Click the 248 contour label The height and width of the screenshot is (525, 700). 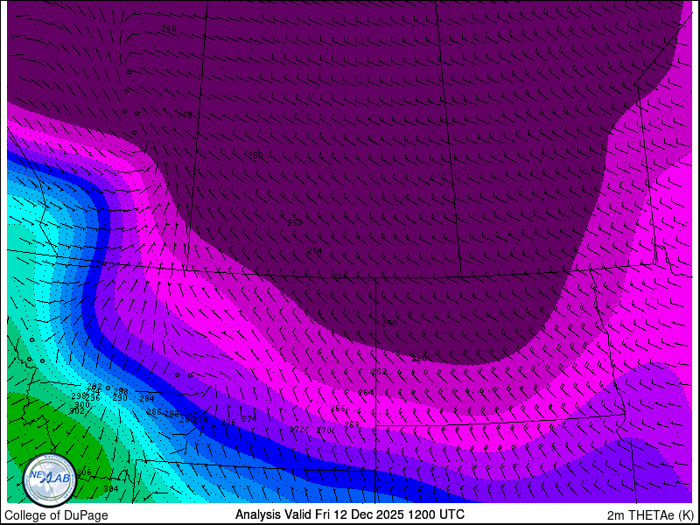point(185,115)
